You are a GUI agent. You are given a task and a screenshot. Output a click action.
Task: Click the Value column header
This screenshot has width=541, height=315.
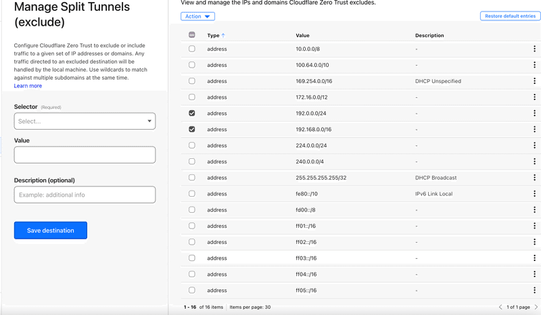point(302,35)
